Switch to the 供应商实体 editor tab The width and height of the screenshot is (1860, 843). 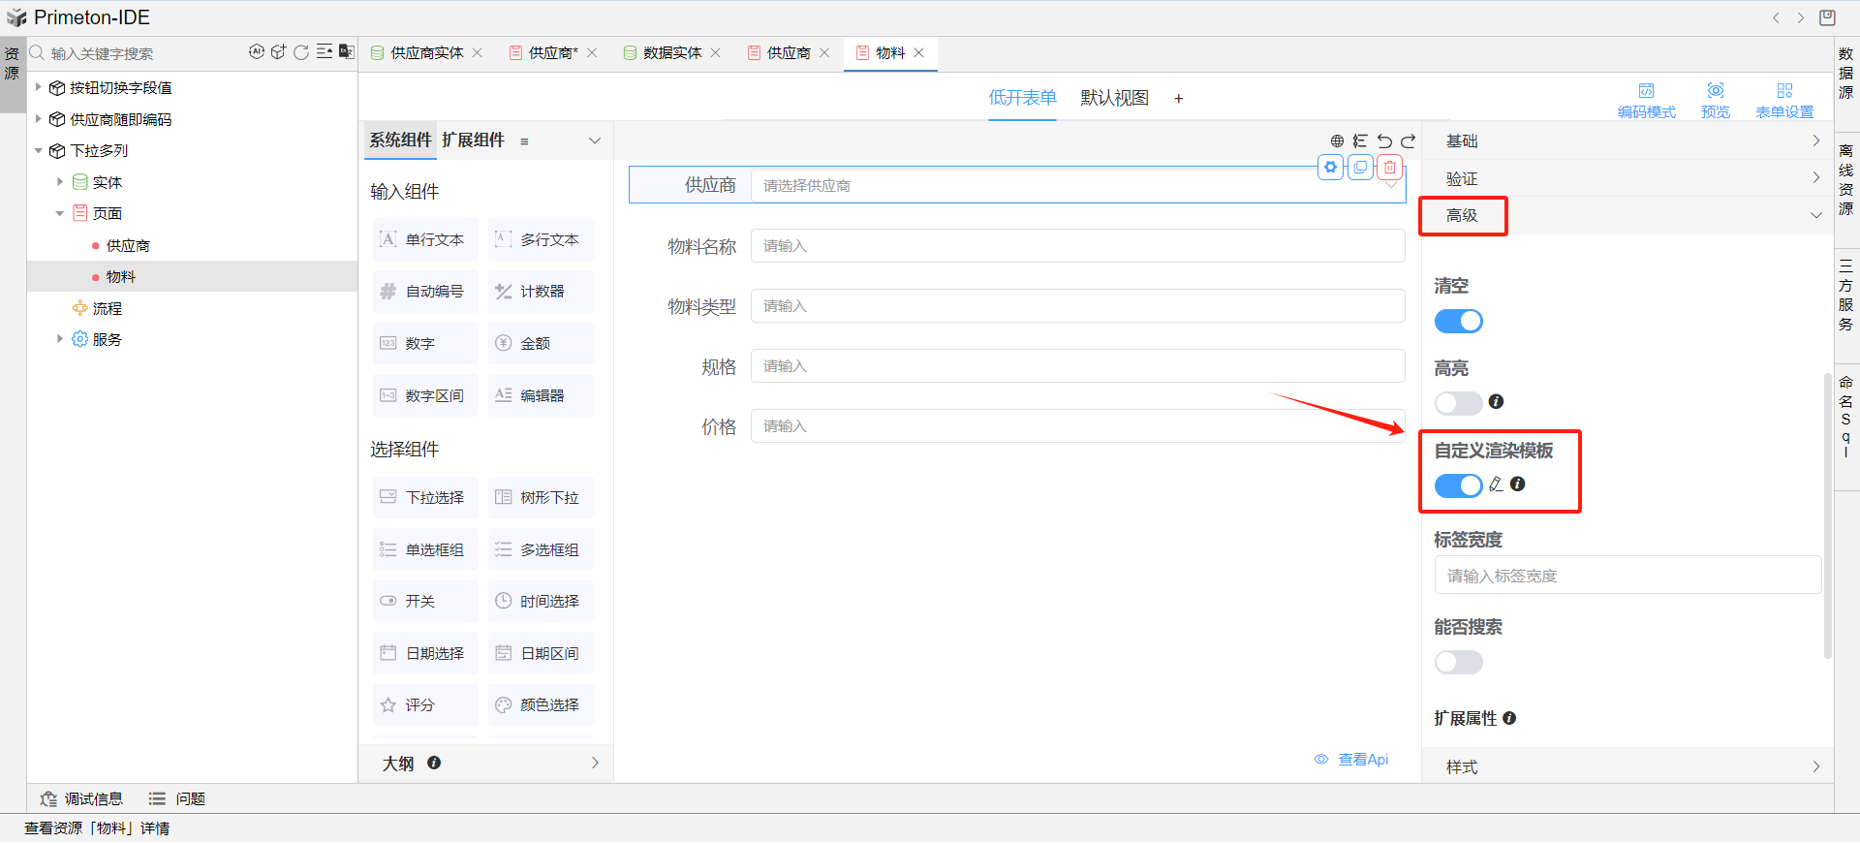(x=426, y=53)
